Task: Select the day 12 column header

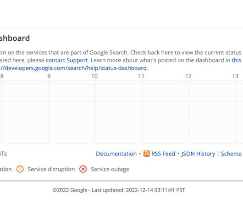Action: 188,76
